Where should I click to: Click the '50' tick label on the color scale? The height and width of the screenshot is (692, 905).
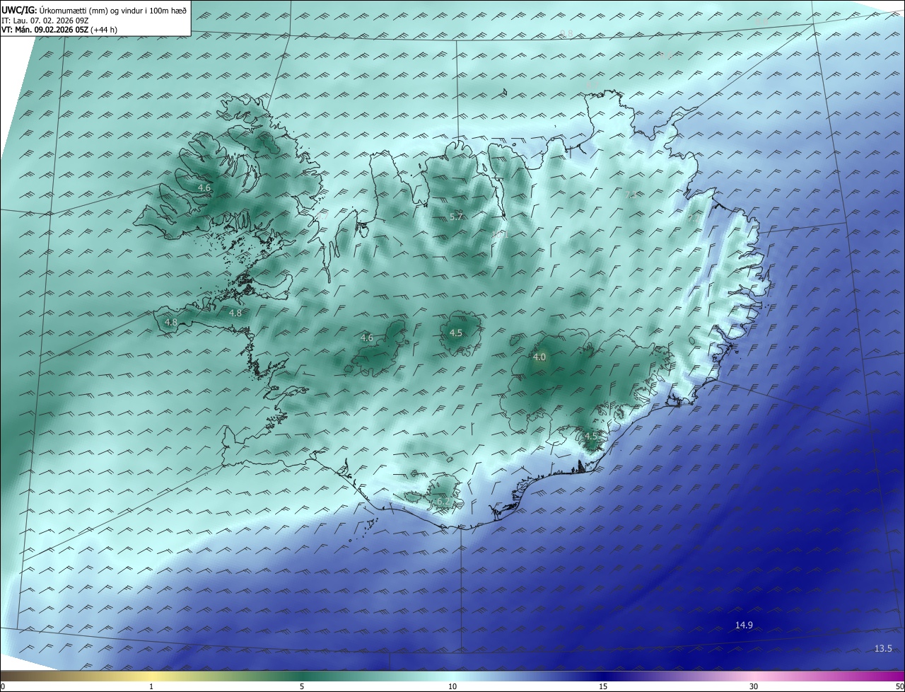pyautogui.click(x=899, y=686)
